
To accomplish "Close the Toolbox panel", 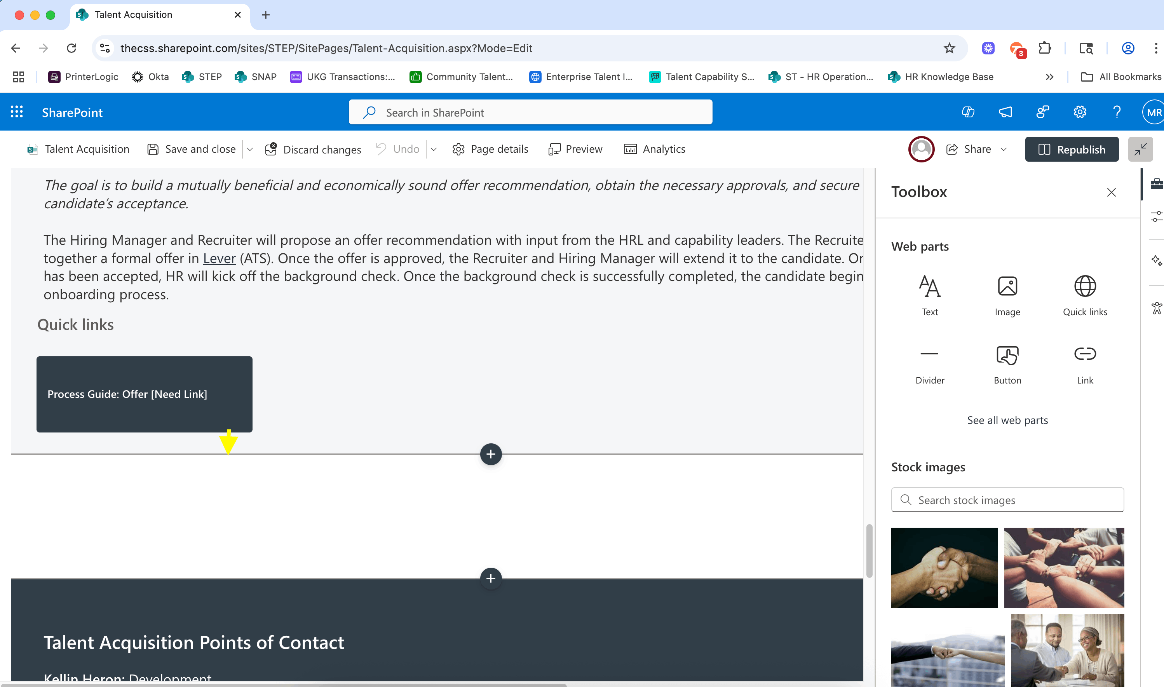I will pyautogui.click(x=1111, y=193).
